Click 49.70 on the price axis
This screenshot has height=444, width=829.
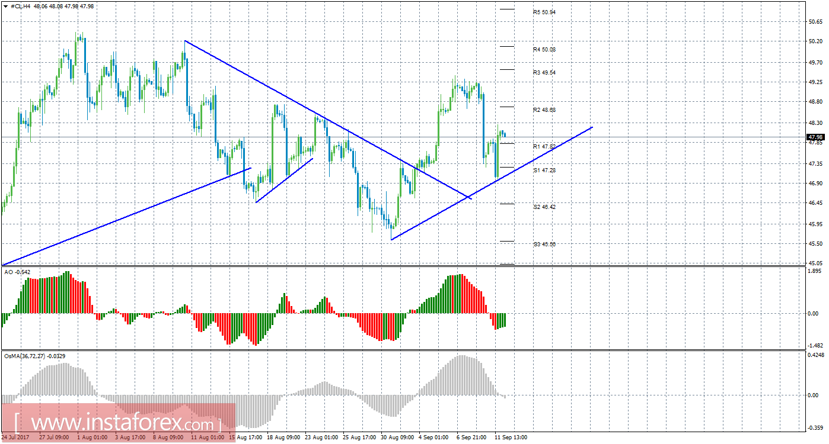[x=815, y=62]
